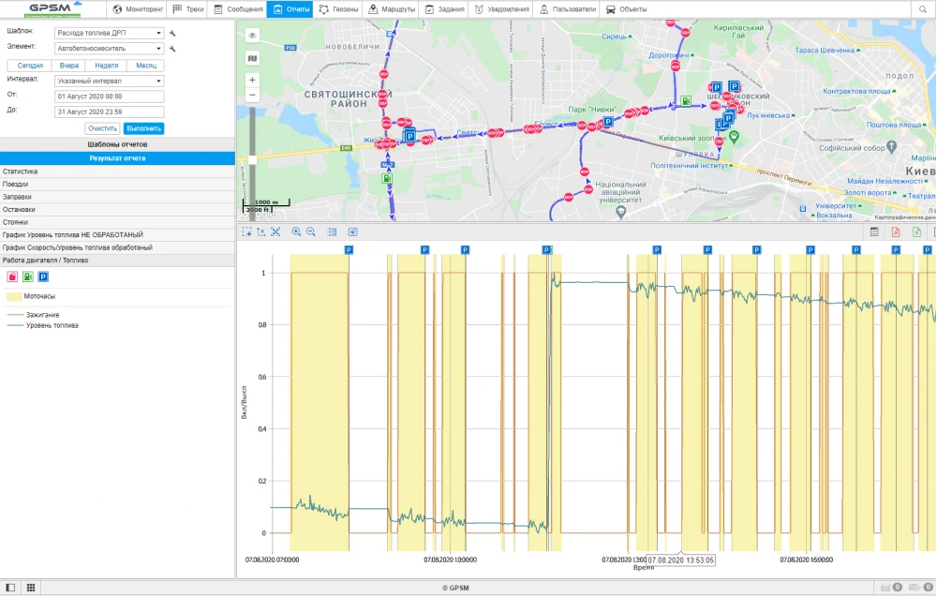Click the wrench icon beside the Шаблон dropdown
This screenshot has height=597, width=937.
click(172, 33)
